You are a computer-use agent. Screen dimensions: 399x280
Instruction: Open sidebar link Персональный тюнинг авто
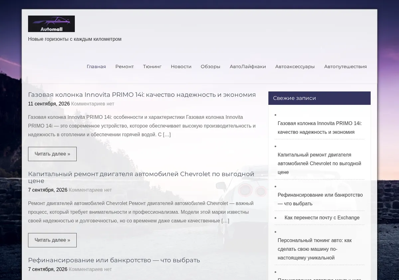315,249
